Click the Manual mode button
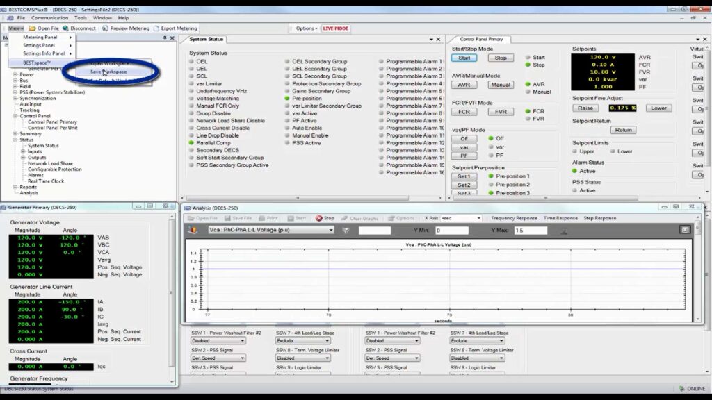Image resolution: width=712 pixels, height=400 pixels. click(500, 85)
